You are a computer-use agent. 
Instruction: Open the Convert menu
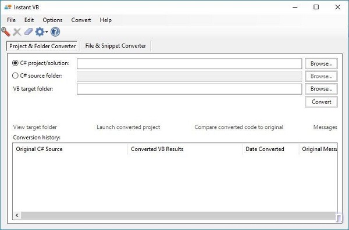(81, 20)
